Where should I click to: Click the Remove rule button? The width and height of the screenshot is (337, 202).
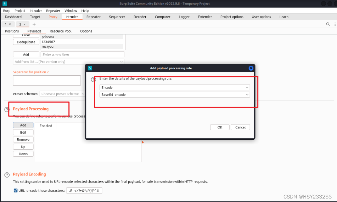point(23,139)
